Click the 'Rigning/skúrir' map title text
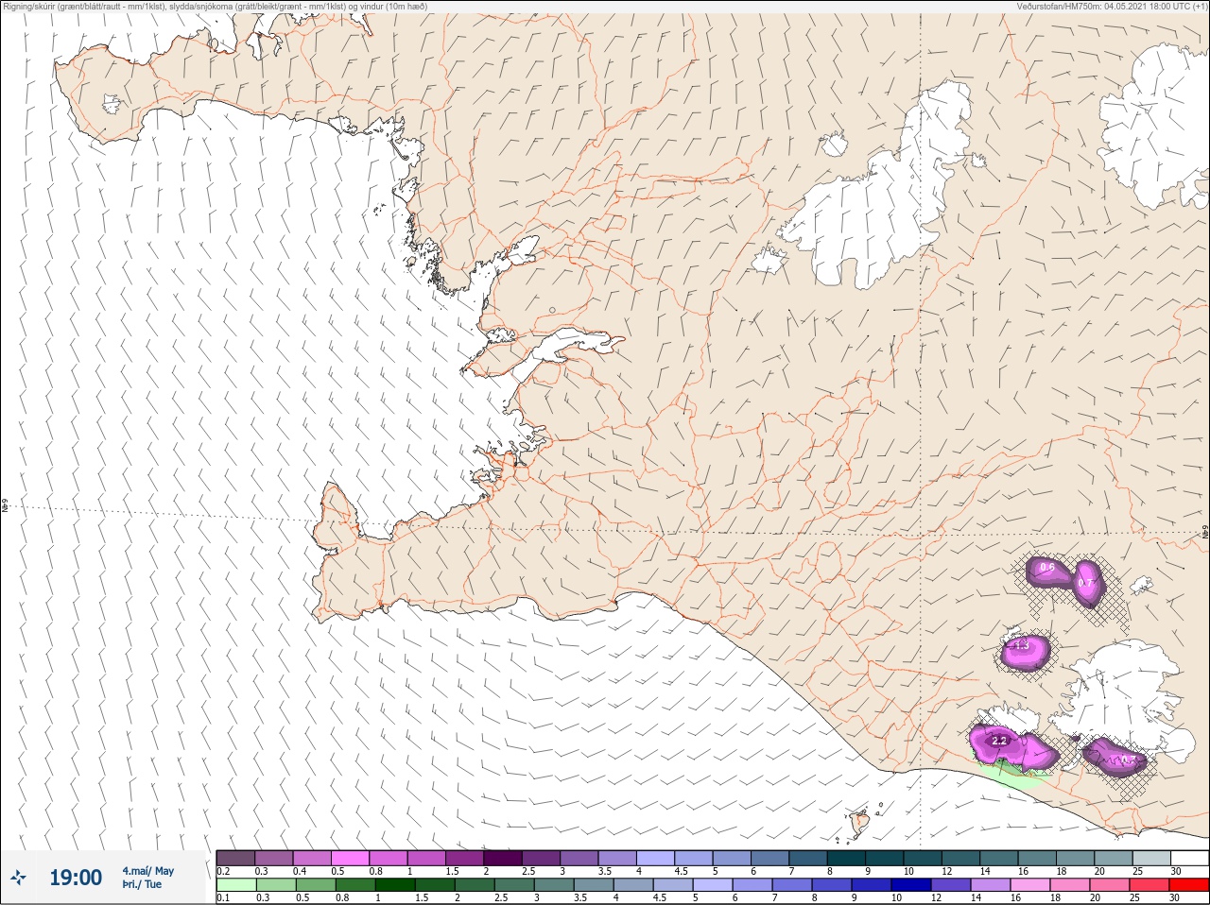1210x905 pixels. click(x=30, y=7)
